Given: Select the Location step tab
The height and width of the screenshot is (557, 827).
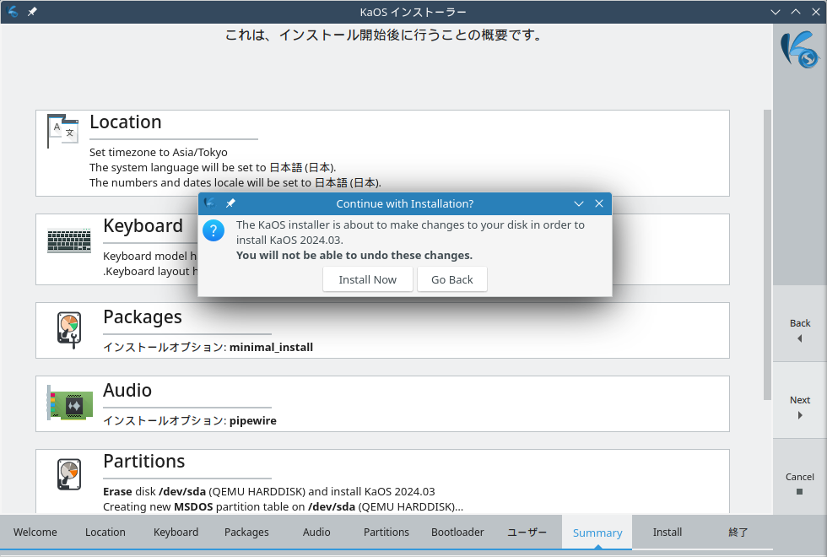Looking at the screenshot, I should pyautogui.click(x=105, y=533).
